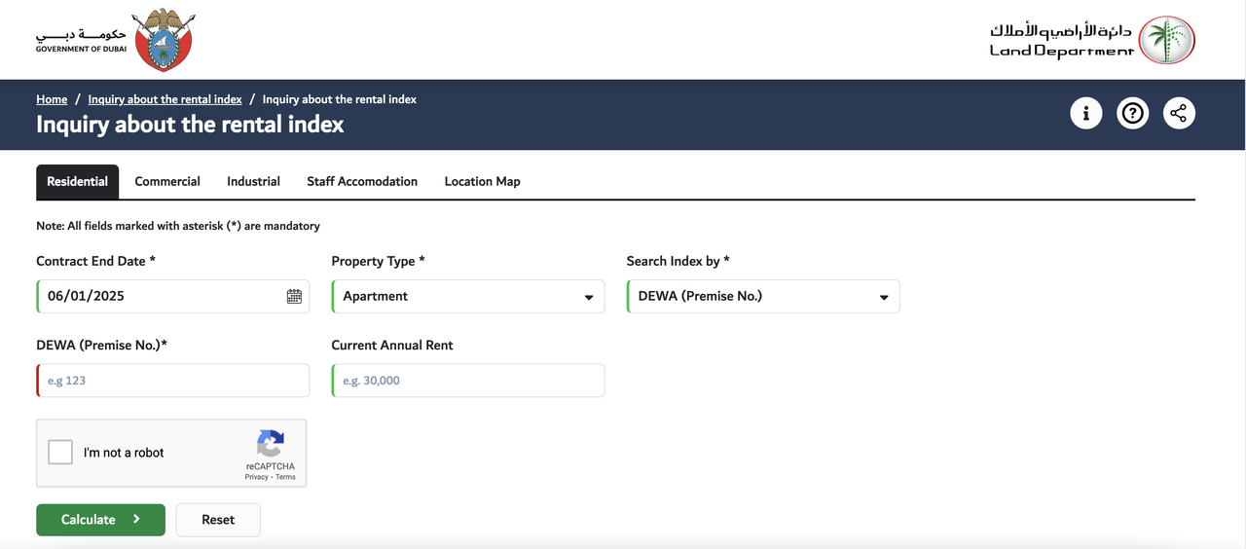The height and width of the screenshot is (549, 1246).
Task: Open the Staff Accomodation tab
Action: point(362,182)
